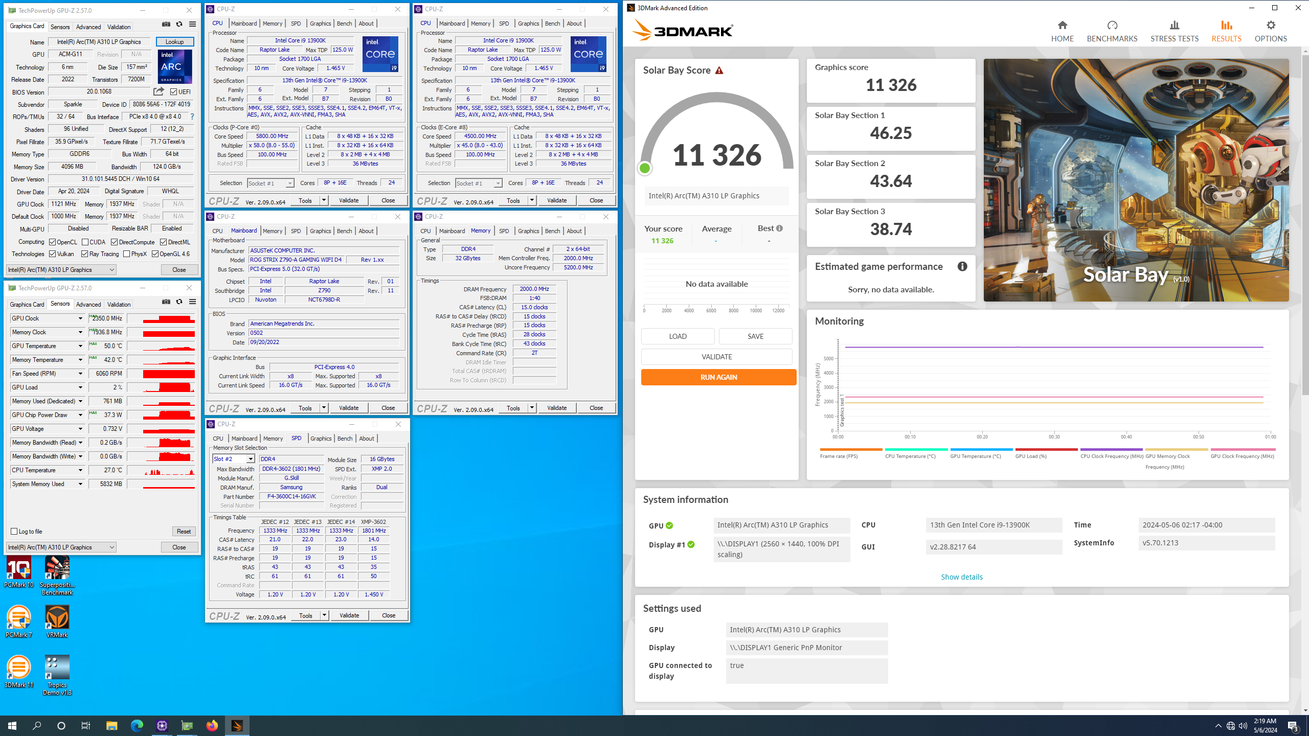
Task: Open GPU selector dropdown in GPU-Z Graphics Card window
Action: tap(61, 270)
